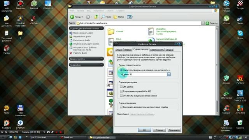249x140 pixels.
Task: Collapse file and folder tasks panel
Action: pyautogui.click(x=101, y=28)
